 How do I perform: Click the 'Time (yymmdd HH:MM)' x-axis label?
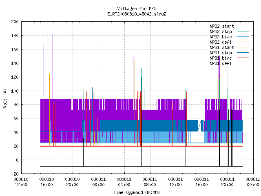pyautogui.click(x=137, y=192)
